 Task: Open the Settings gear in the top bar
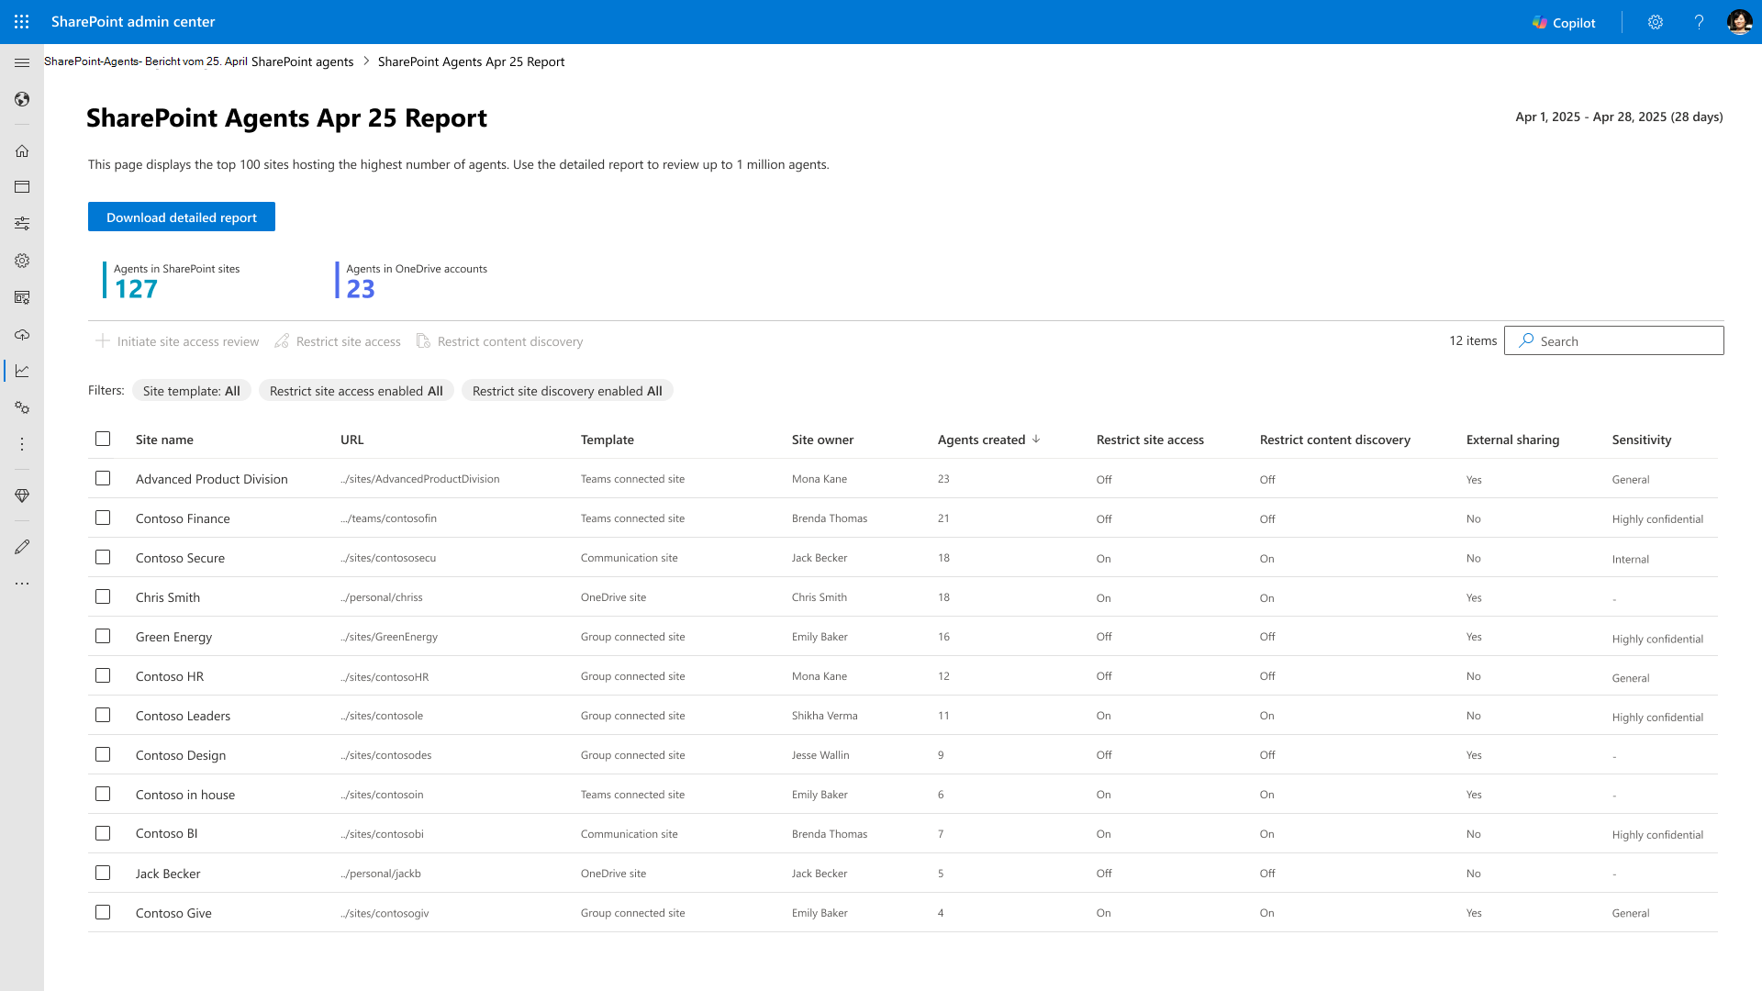click(1656, 22)
